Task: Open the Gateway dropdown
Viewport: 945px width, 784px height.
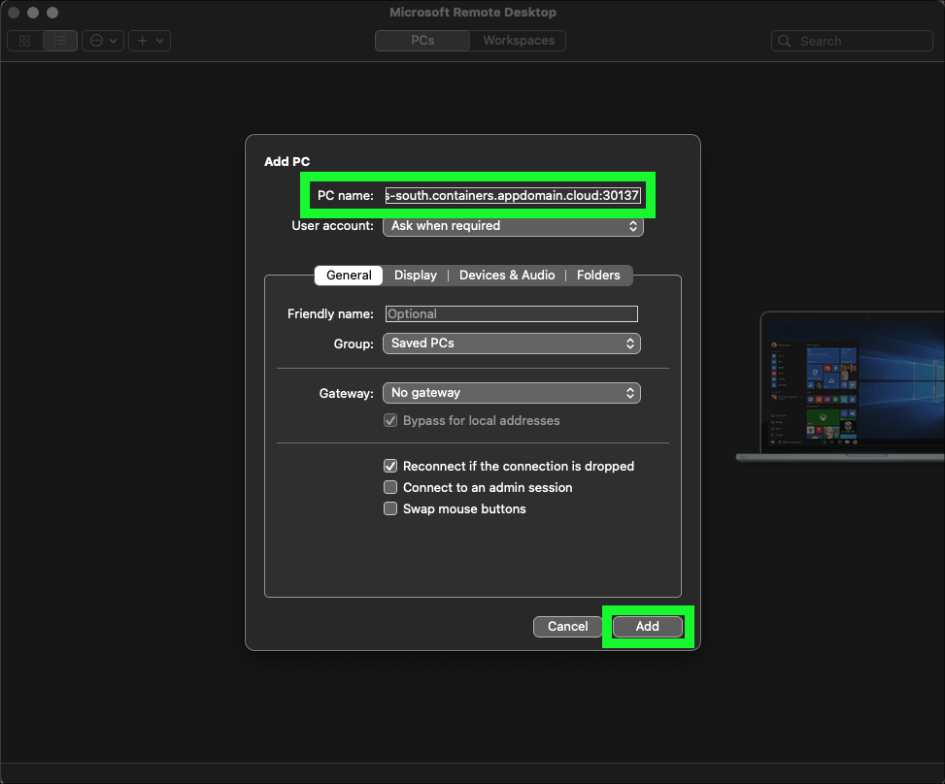Action: point(513,393)
